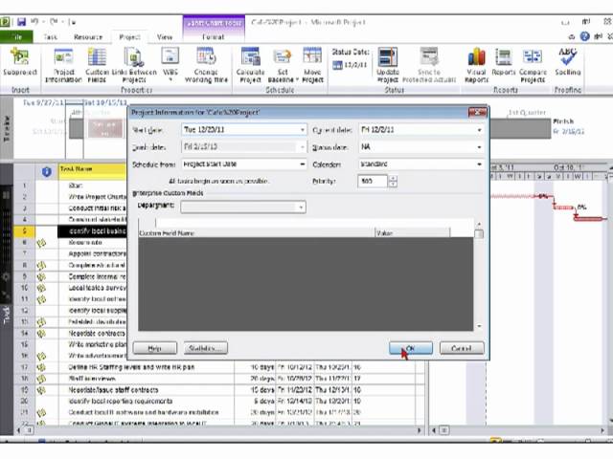Open the File tab
Viewport: 613px width, 459px height.
pos(16,36)
